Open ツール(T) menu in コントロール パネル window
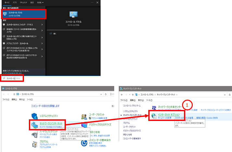This screenshot has height=152, width=232. [x=30, y=100]
